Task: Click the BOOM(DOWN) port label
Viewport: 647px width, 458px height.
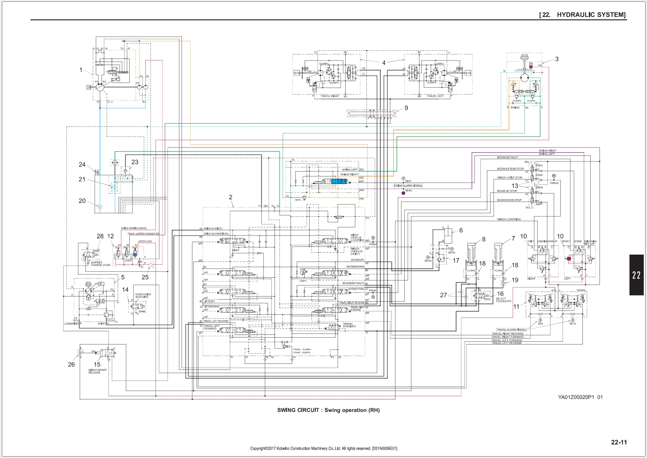Action: pyautogui.click(x=356, y=267)
